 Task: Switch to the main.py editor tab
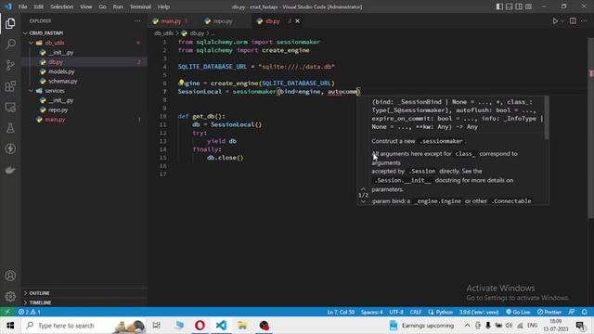pyautogui.click(x=171, y=21)
